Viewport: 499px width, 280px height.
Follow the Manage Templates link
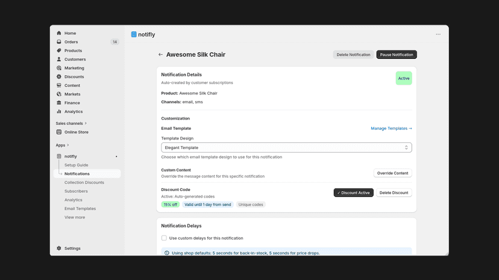click(x=392, y=128)
